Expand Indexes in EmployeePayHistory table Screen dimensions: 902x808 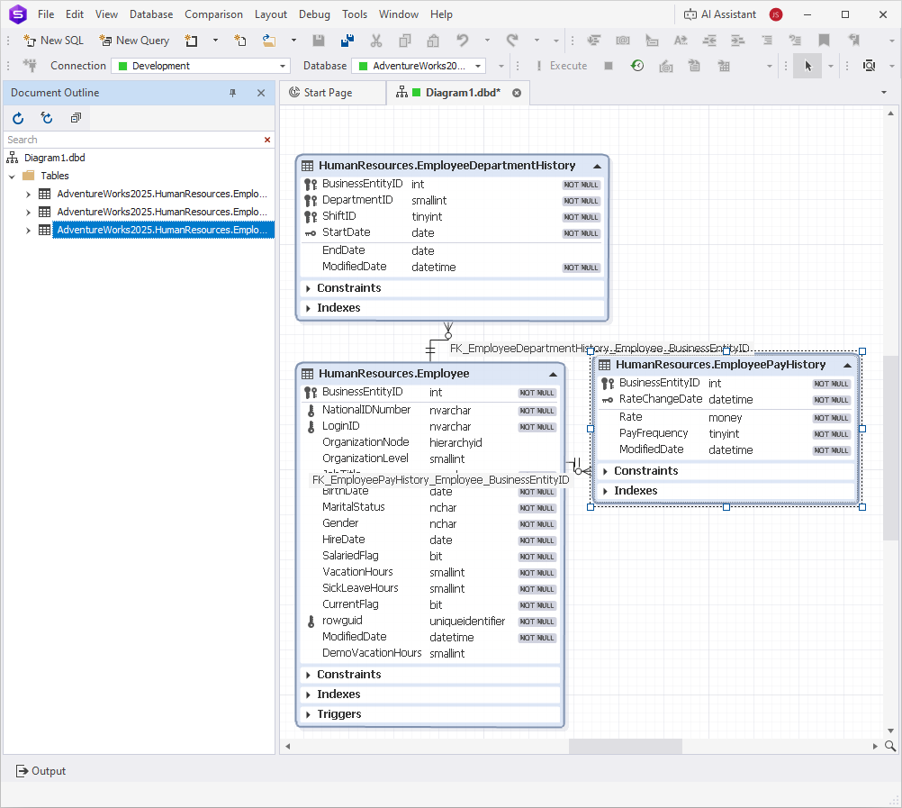click(605, 491)
